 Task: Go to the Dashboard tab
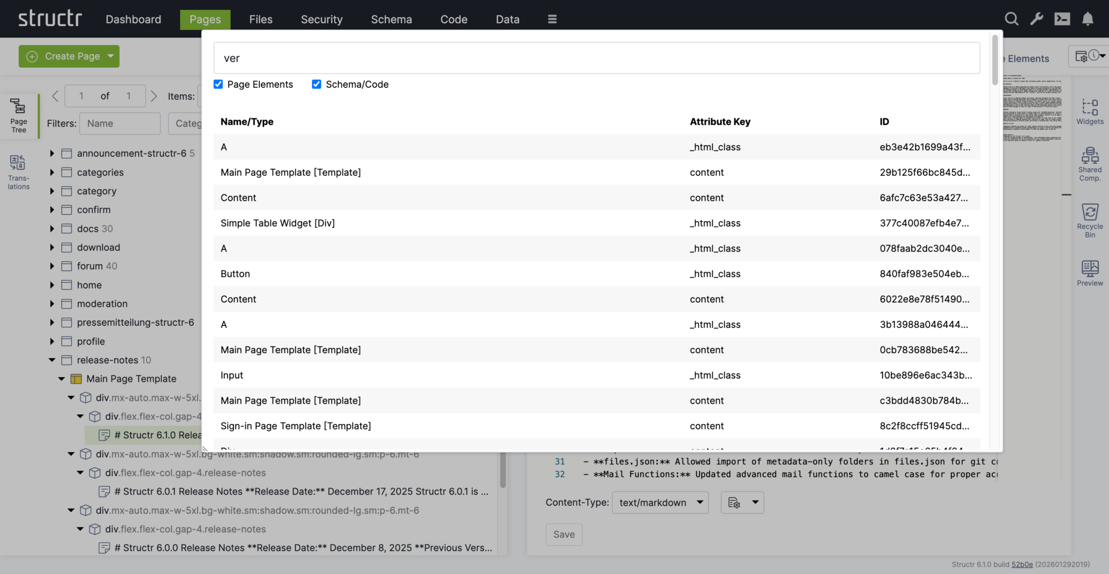[133, 19]
